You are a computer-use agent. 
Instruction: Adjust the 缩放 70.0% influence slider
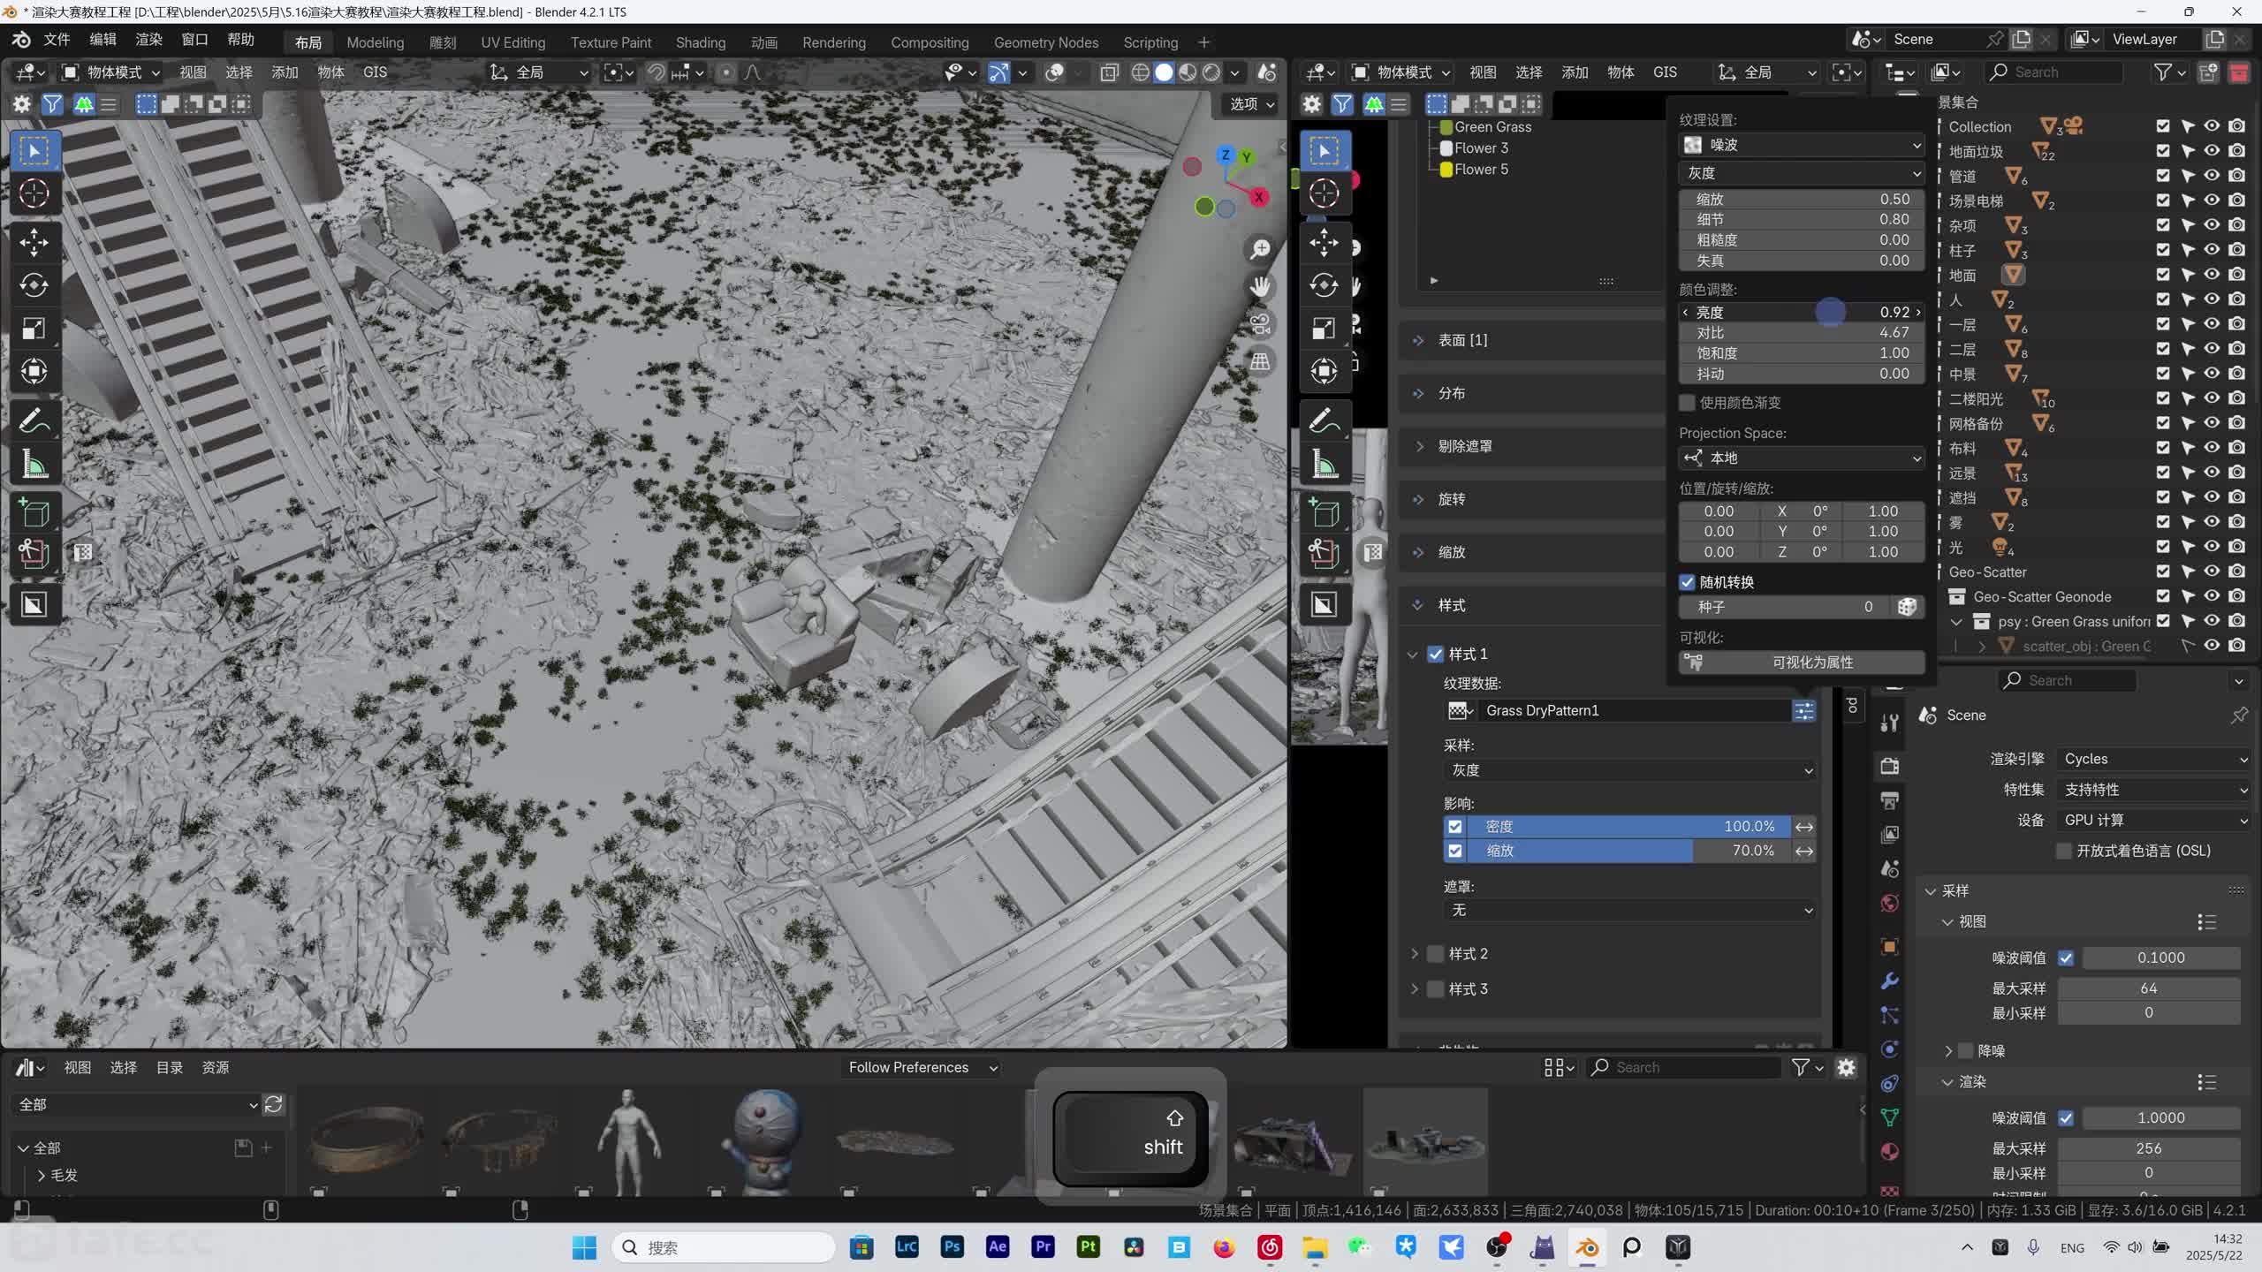[1629, 851]
